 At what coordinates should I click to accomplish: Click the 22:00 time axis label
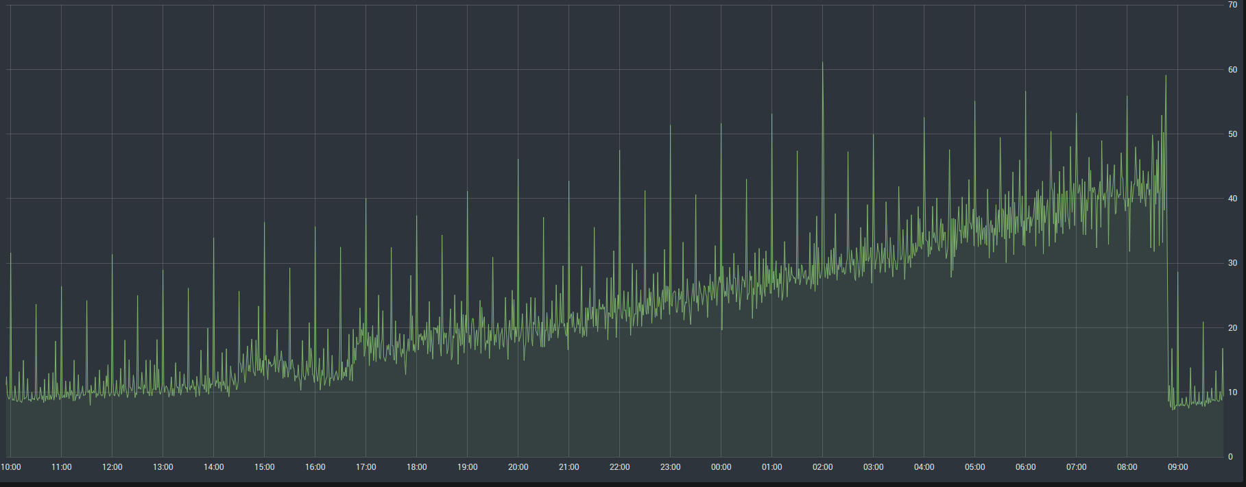(620, 467)
